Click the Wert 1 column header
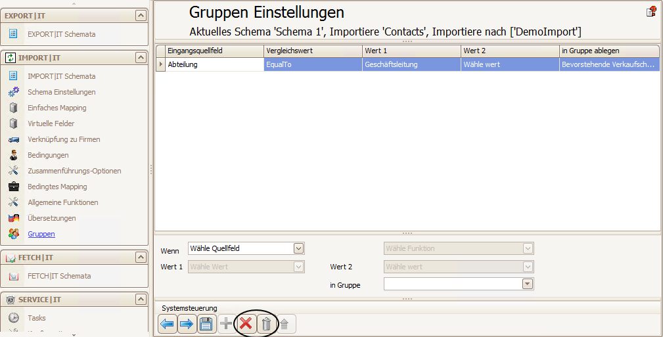Screen dimensions: 663x337 tap(411, 51)
